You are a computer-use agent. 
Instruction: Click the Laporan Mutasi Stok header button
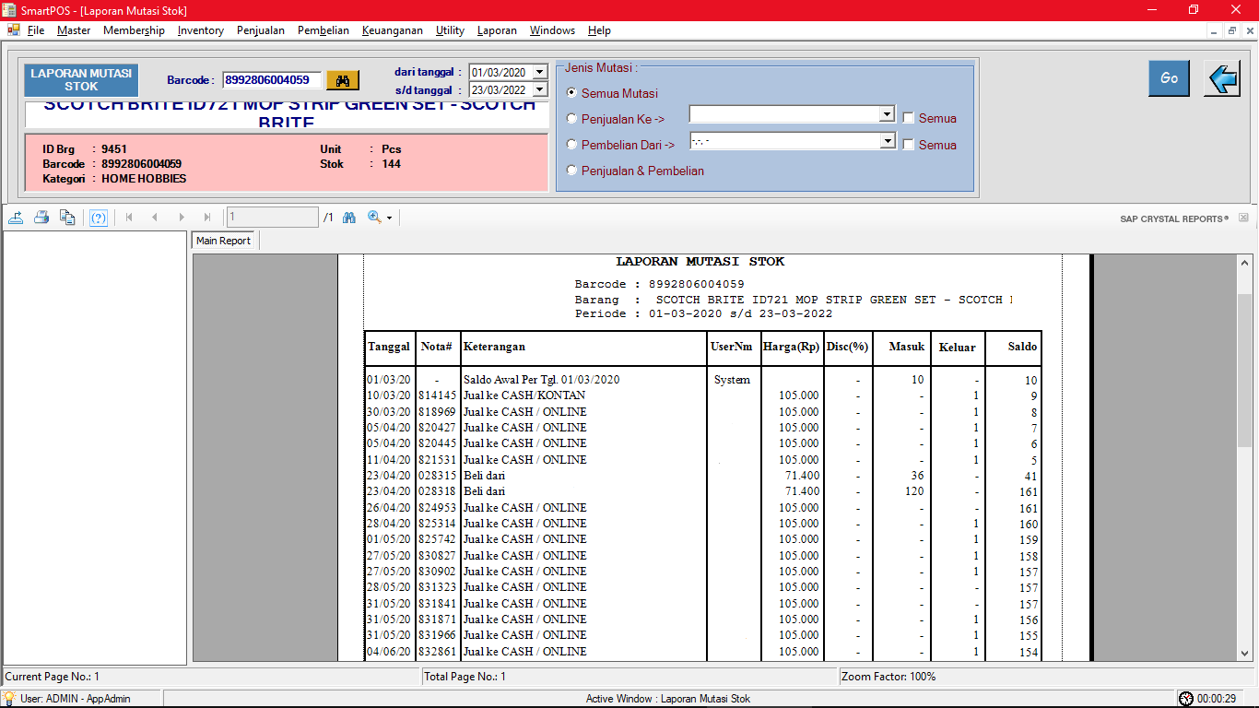[x=81, y=80]
